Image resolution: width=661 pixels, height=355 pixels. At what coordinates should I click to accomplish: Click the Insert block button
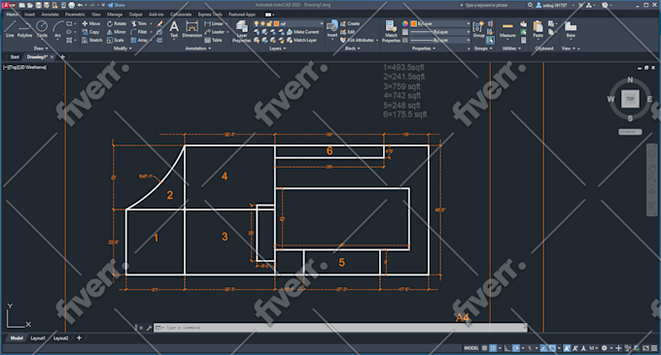[332, 29]
